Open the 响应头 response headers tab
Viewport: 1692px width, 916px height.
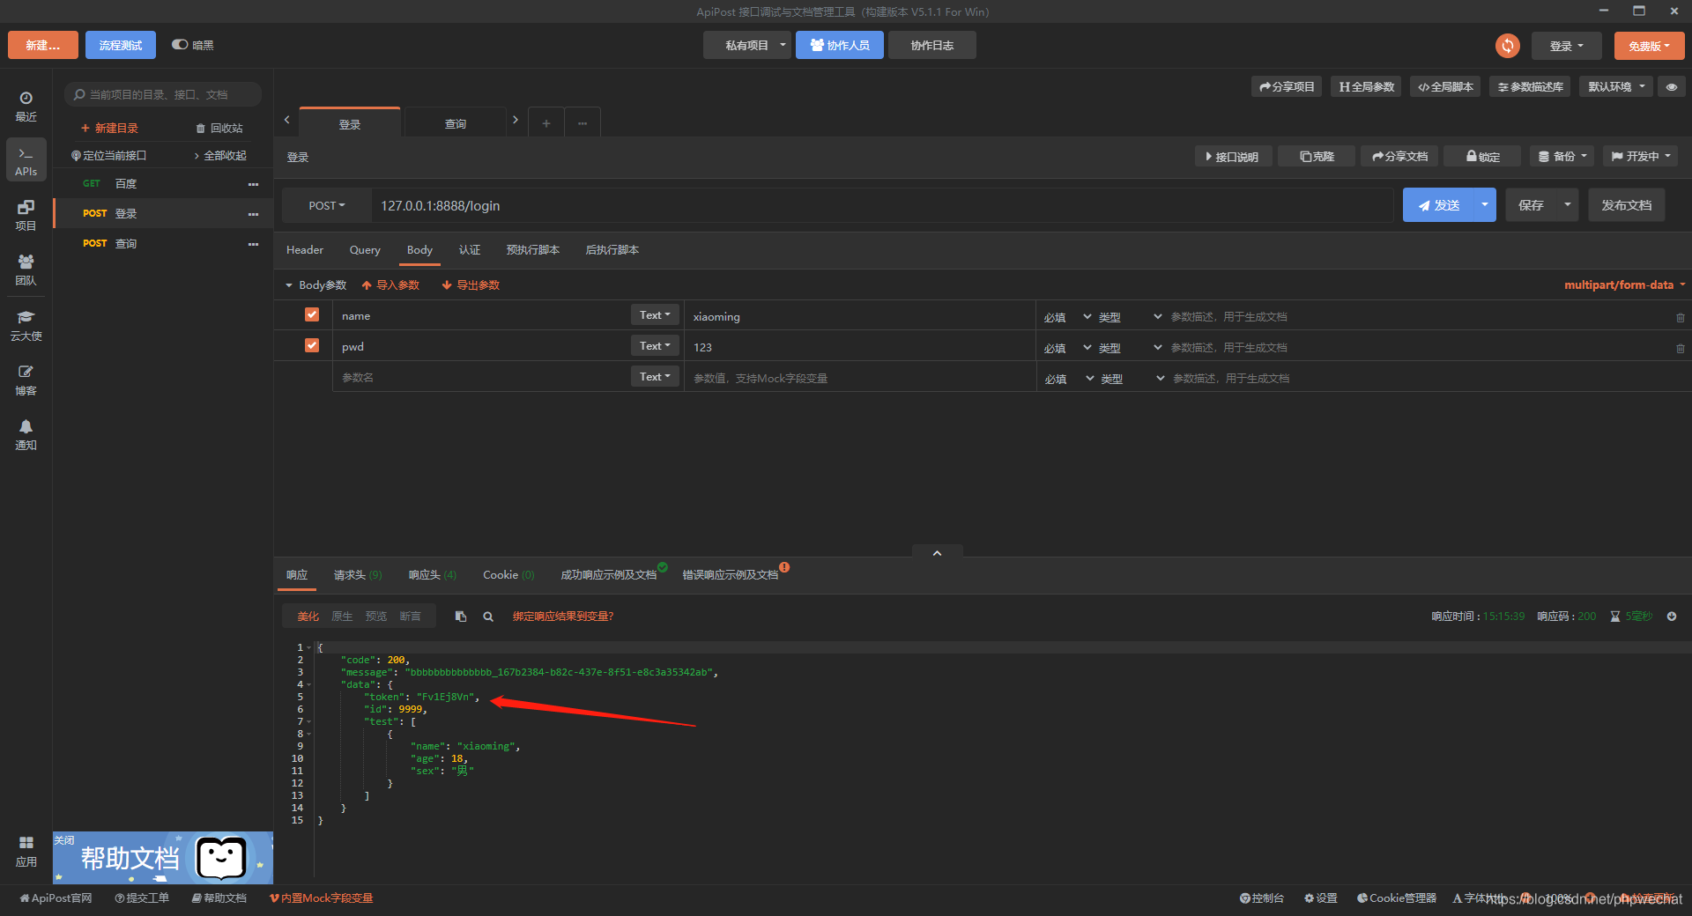432,575
